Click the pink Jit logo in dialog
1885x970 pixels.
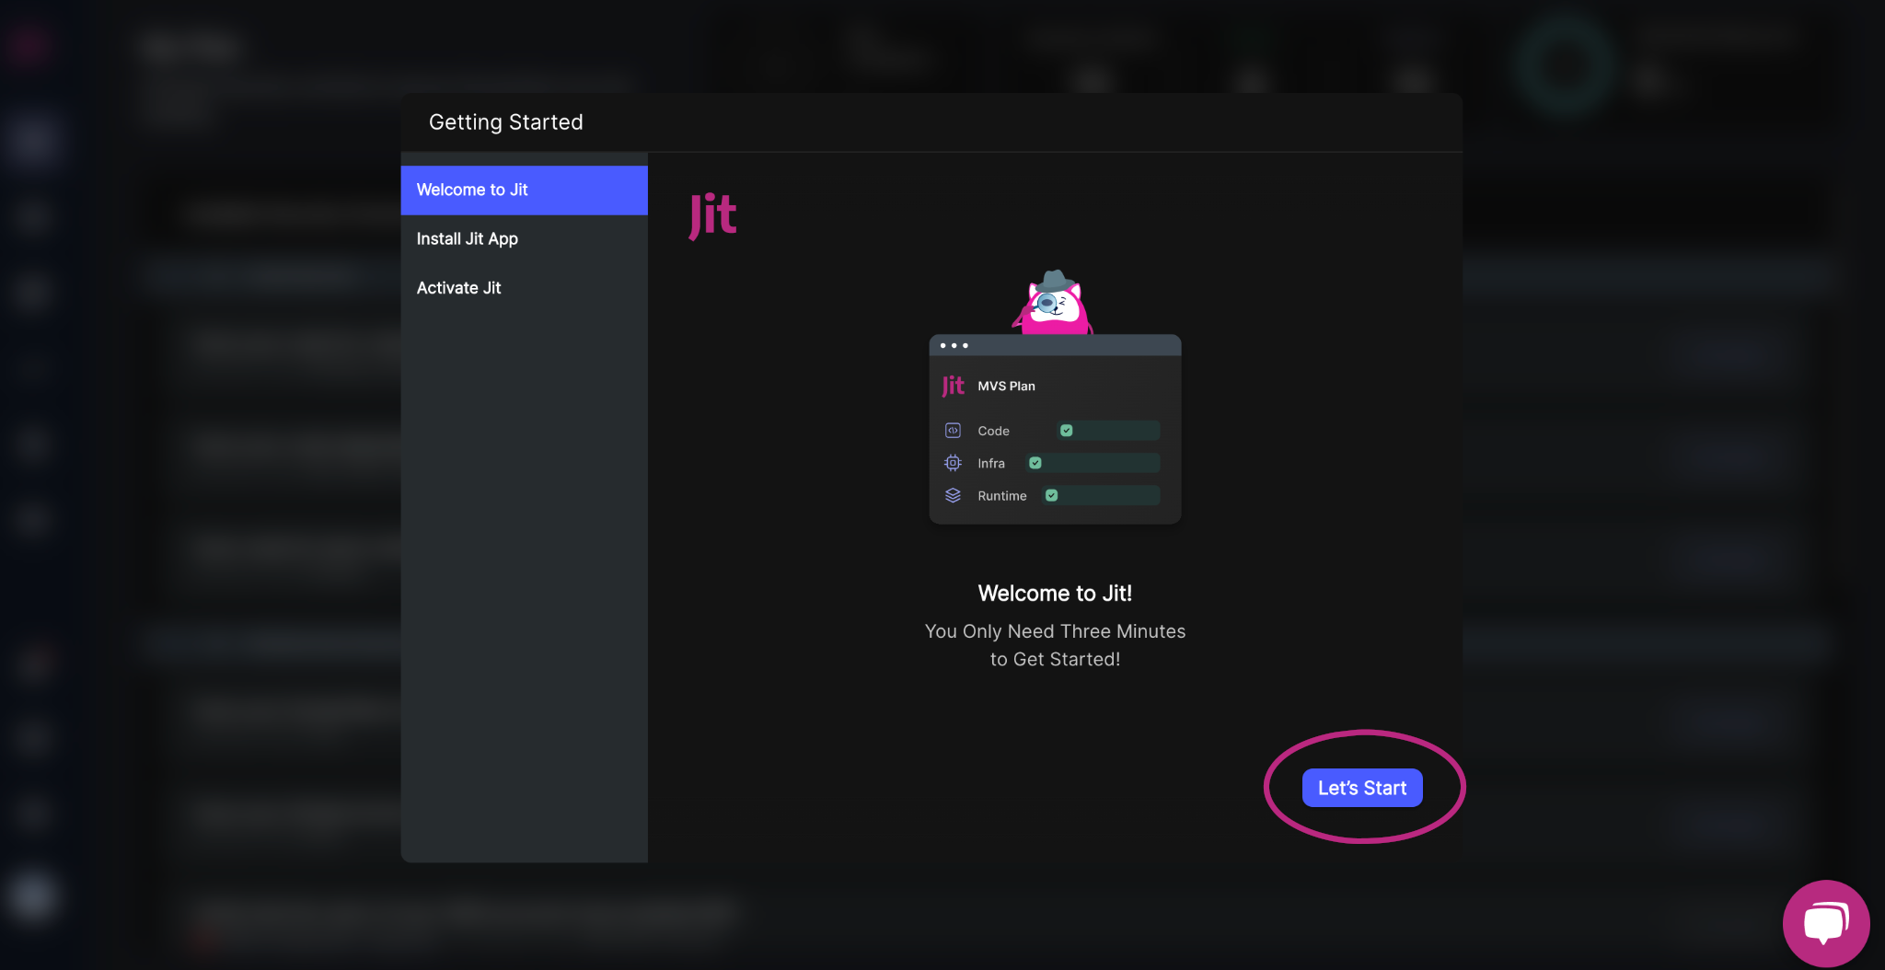[x=713, y=215]
